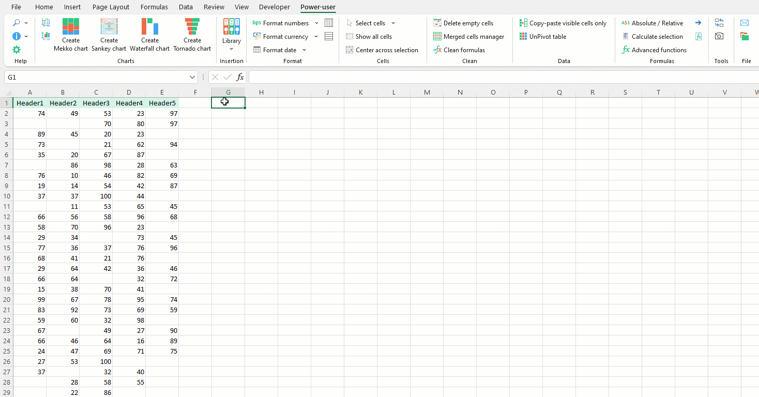Enable Copy-paste visible cells only

point(564,23)
